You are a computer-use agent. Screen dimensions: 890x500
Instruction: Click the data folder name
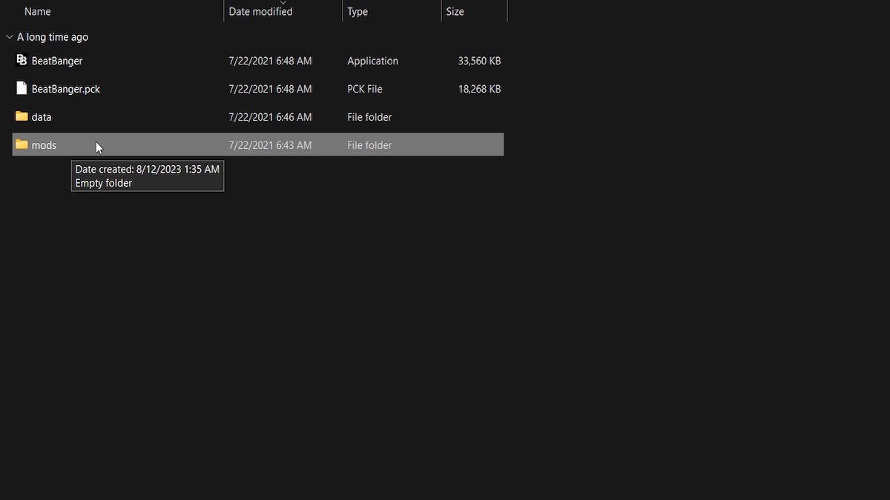pyautogui.click(x=42, y=117)
